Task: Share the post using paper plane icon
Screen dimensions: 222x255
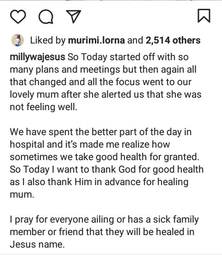Action: point(74,16)
